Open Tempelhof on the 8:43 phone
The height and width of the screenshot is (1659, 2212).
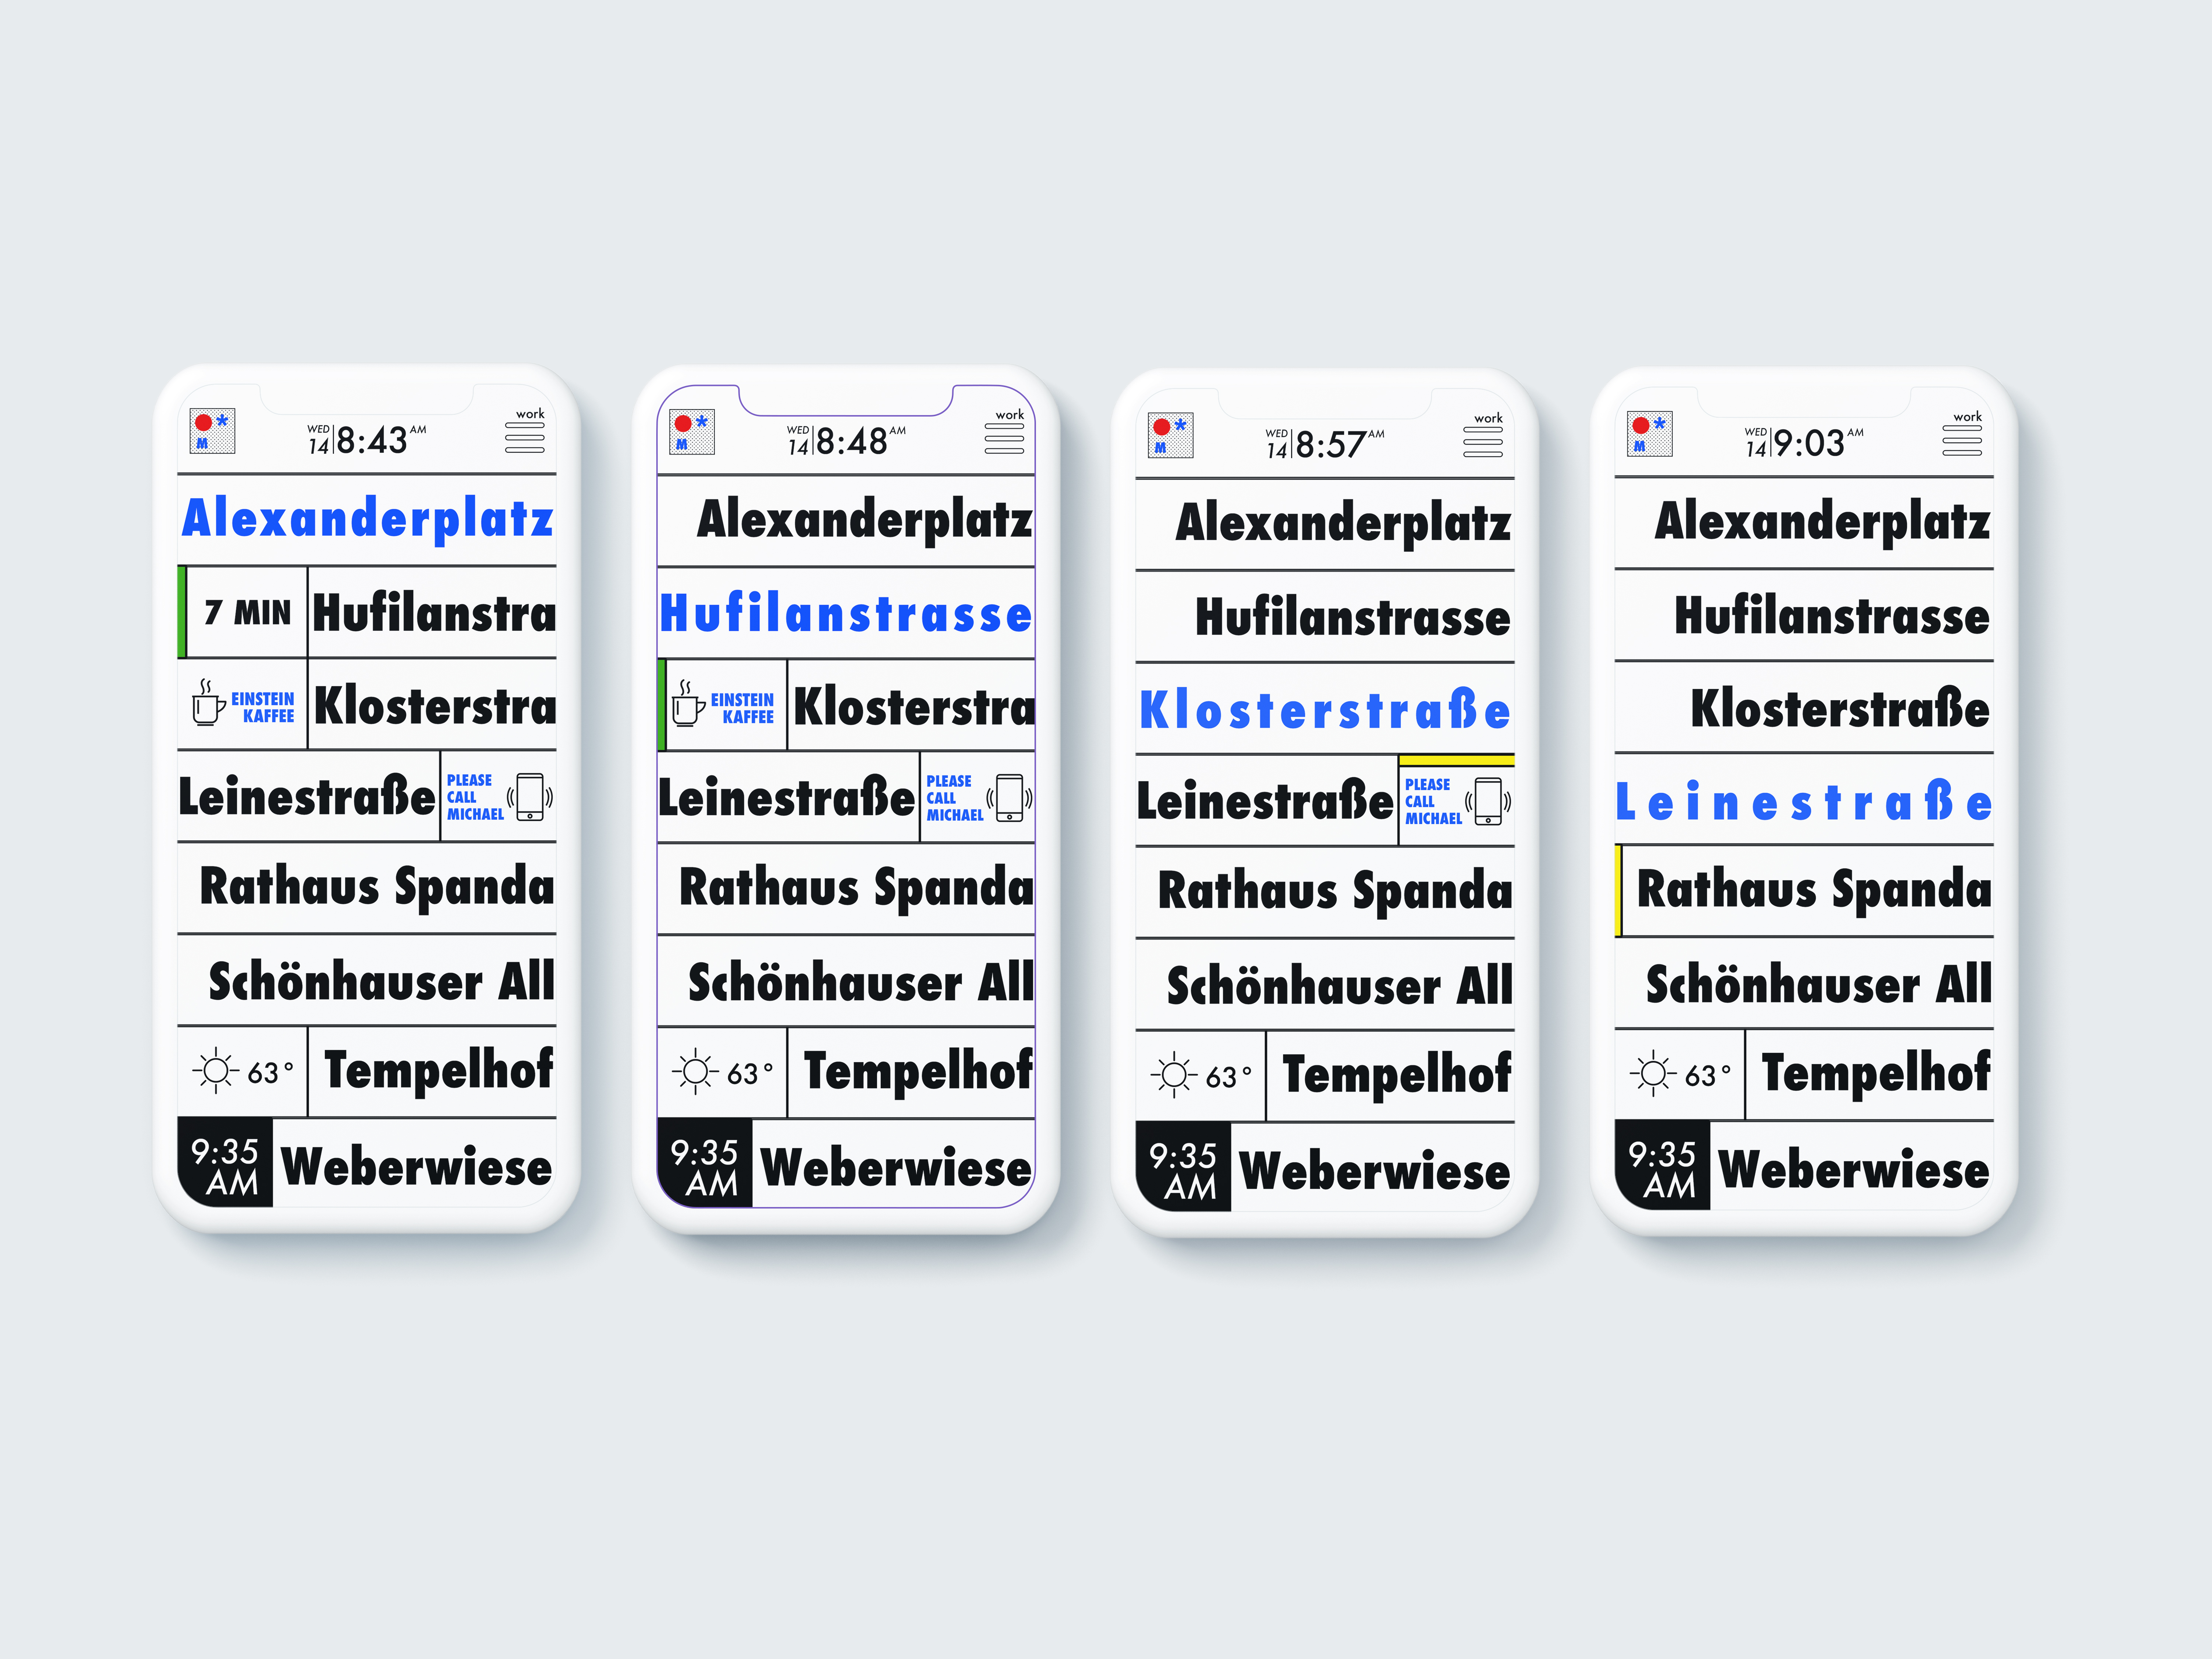432,1071
